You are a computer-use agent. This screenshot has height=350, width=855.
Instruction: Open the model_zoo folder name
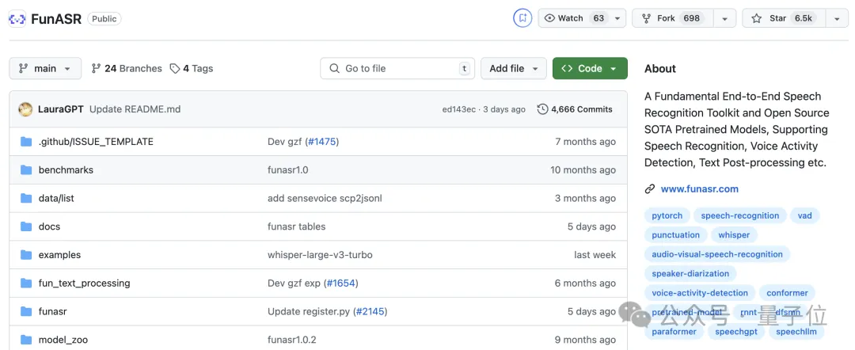click(63, 340)
